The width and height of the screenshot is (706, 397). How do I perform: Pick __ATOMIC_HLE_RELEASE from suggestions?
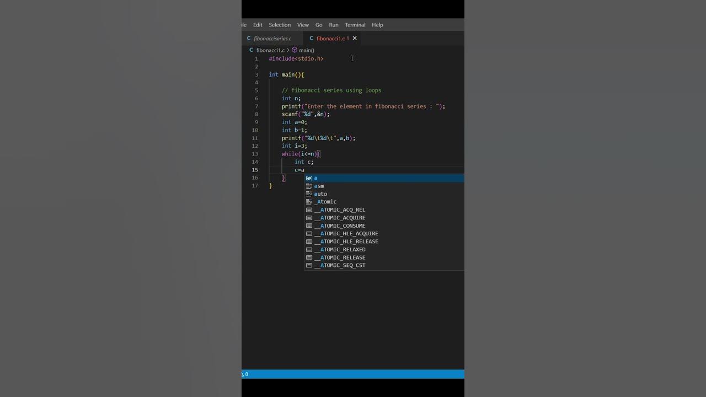coord(384,242)
